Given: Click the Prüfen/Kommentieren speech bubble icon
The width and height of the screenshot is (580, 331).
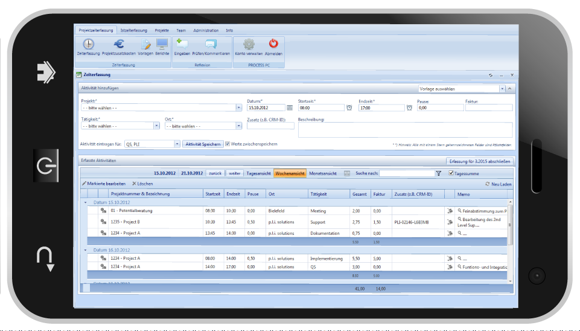Looking at the screenshot, I should [x=210, y=44].
